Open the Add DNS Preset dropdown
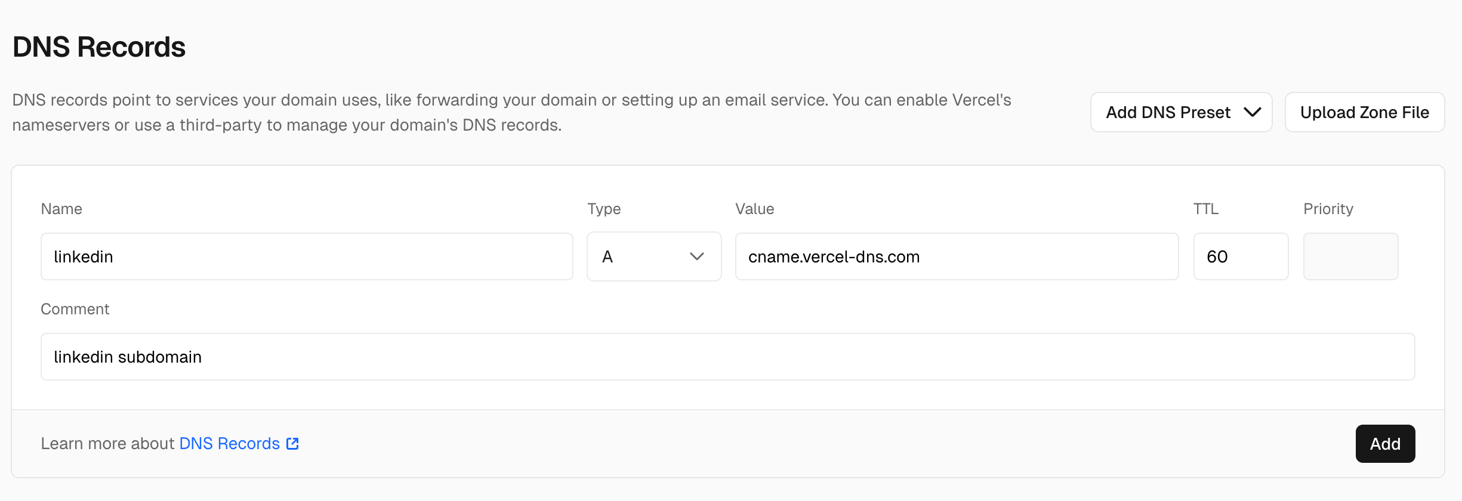The height and width of the screenshot is (501, 1462). tap(1180, 112)
